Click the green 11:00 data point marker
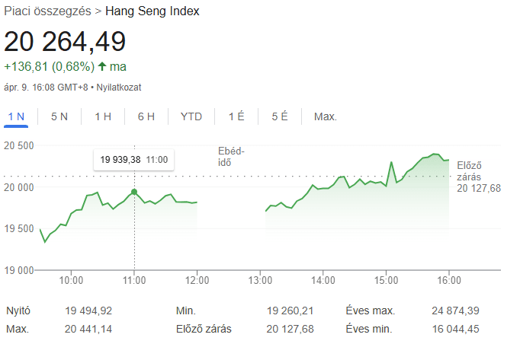Image resolution: width=520 pixels, height=344 pixels. tap(134, 192)
